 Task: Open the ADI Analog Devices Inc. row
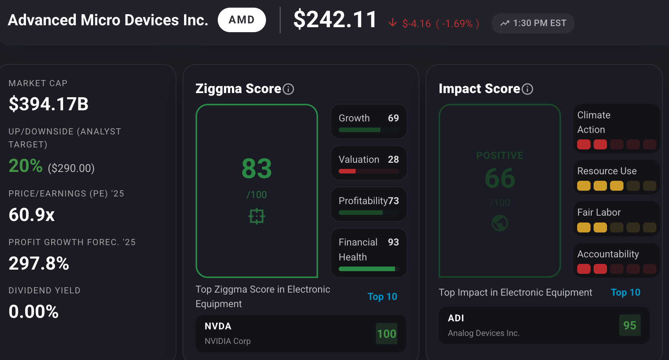tap(544, 325)
